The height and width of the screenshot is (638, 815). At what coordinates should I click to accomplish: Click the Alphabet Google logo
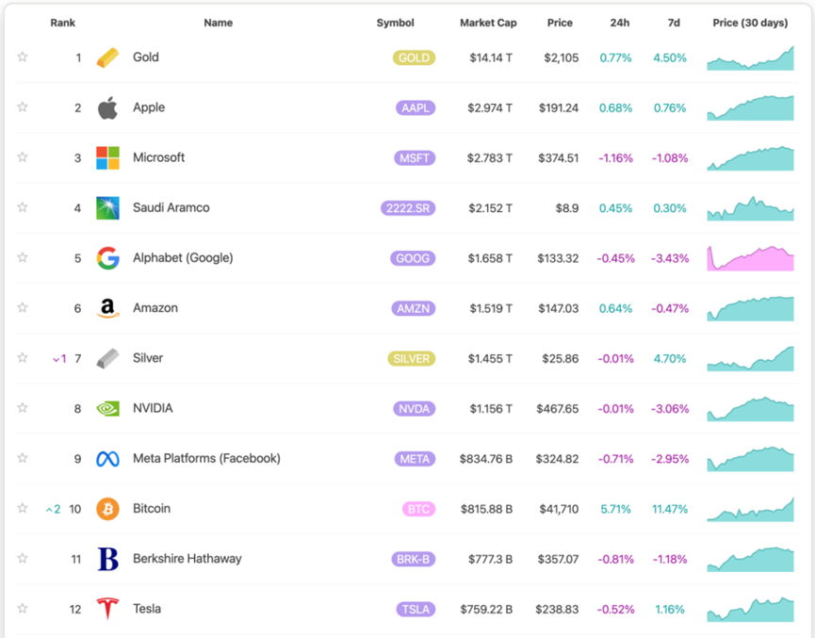click(108, 258)
